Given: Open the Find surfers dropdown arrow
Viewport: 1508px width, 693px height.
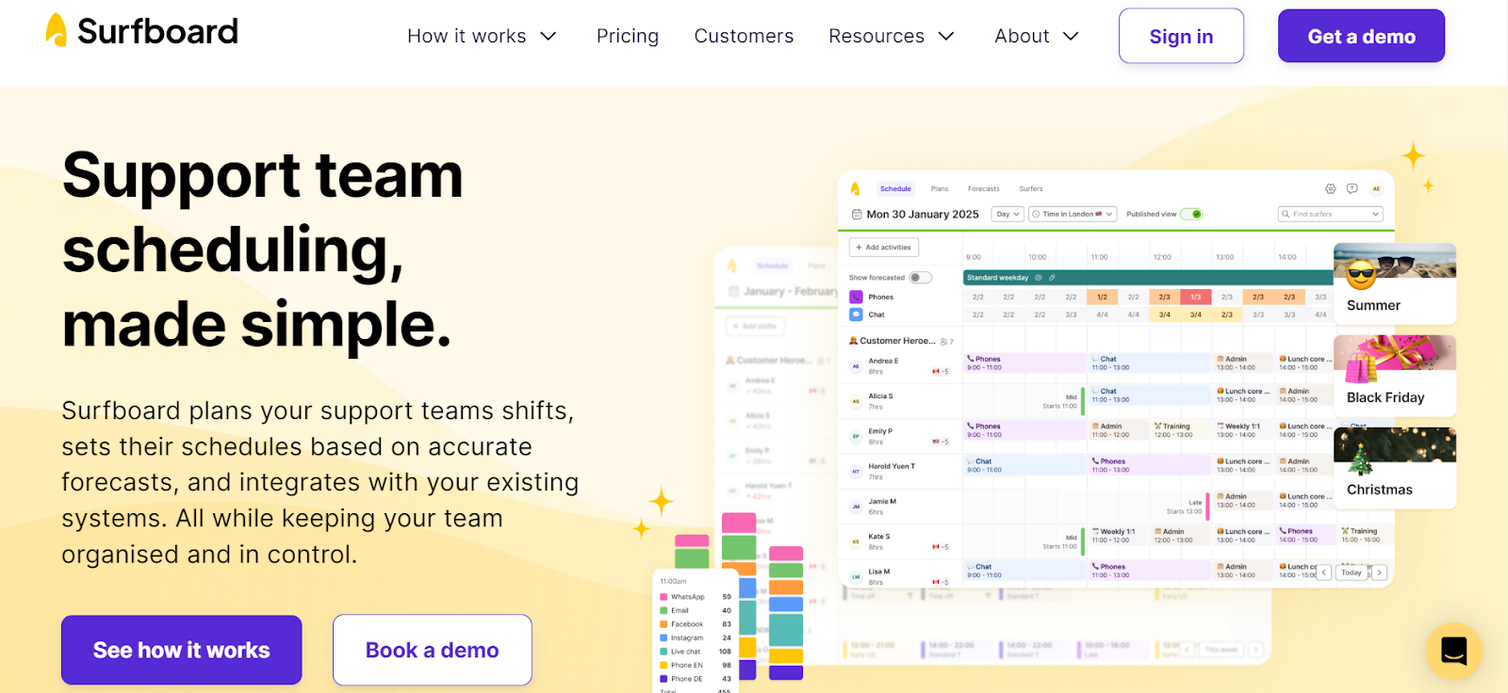Looking at the screenshot, I should 1376,215.
